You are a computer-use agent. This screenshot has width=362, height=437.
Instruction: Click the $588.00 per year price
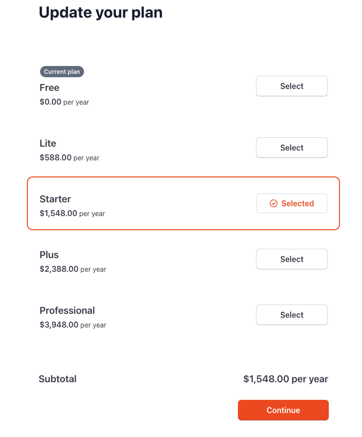click(69, 158)
